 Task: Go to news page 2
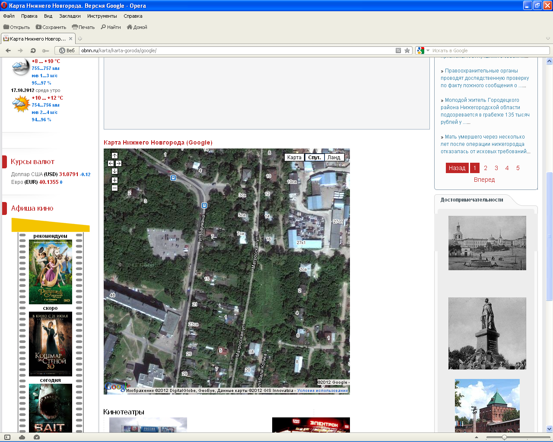click(x=486, y=168)
